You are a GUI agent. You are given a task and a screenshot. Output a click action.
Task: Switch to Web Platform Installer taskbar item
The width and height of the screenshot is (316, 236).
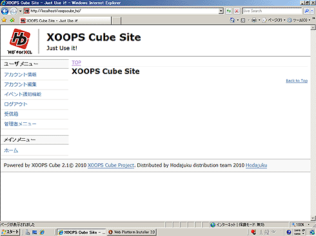click(x=132, y=232)
